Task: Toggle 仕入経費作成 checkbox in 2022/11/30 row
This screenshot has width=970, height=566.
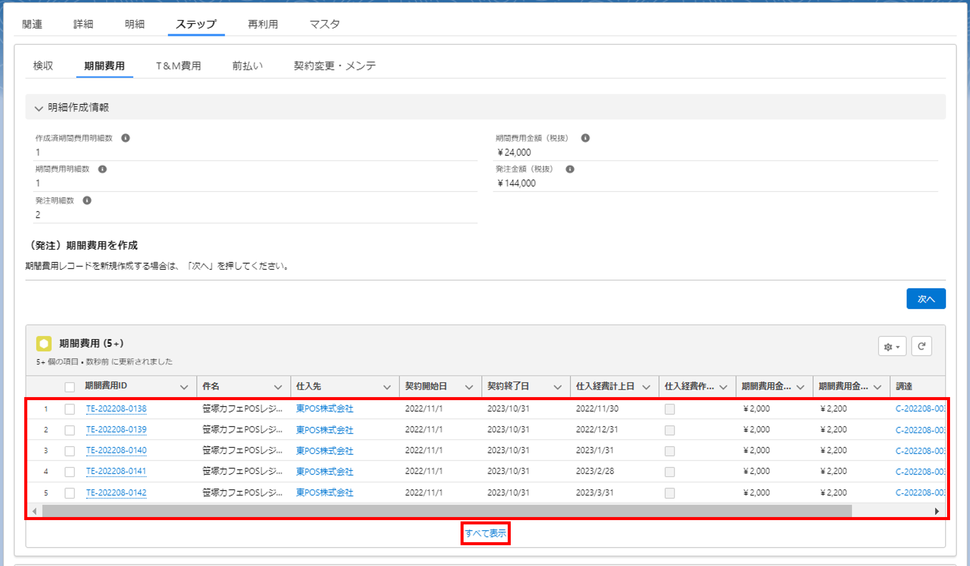Action: tap(670, 409)
